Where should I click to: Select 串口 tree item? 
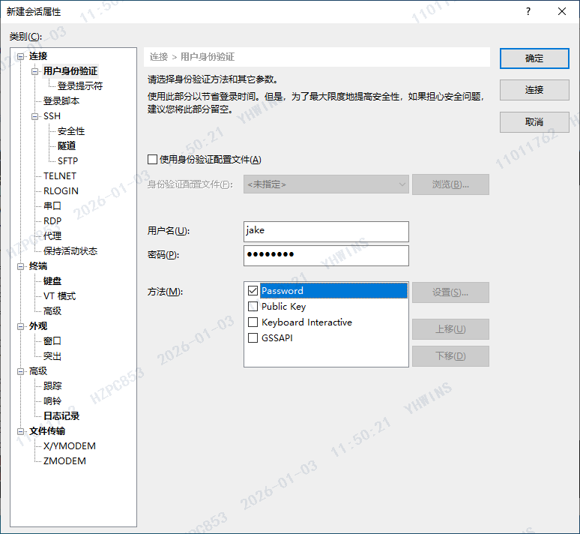tap(52, 206)
